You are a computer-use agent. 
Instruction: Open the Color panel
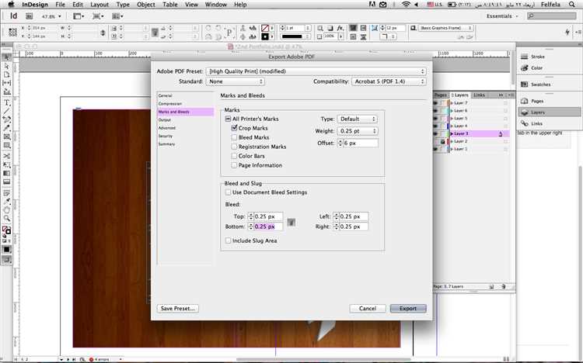coord(532,68)
